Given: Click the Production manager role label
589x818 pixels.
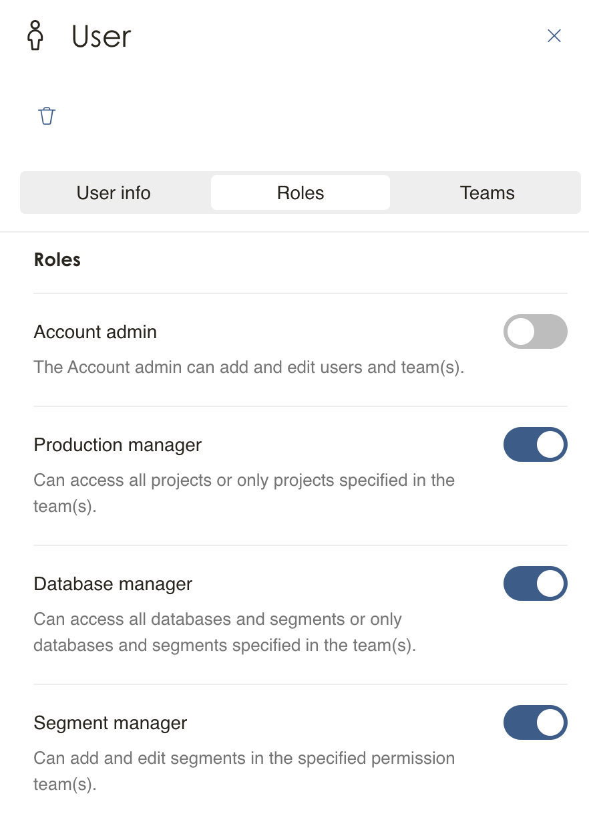Looking at the screenshot, I should click(x=118, y=445).
